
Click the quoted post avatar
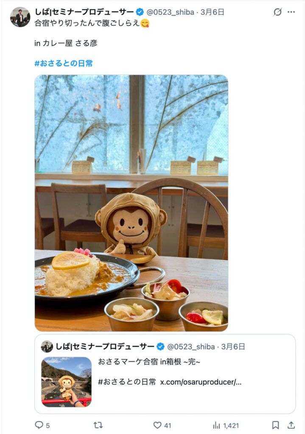pyautogui.click(x=47, y=347)
